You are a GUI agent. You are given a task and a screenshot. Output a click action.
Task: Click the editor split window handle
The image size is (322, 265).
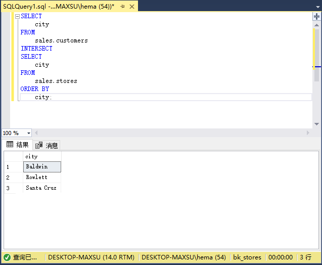point(316,16)
